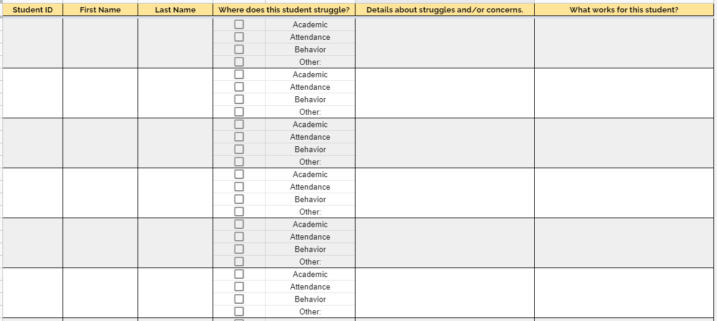Toggle Other checkbox for third student
Viewport: 717px width, 321px height.
[239, 162]
